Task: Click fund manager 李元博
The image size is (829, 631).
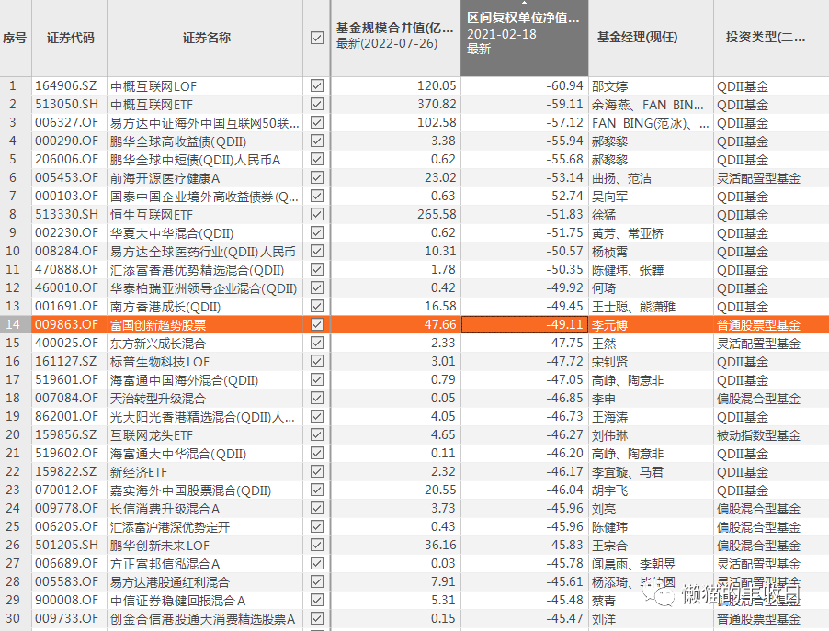Action: (x=609, y=325)
